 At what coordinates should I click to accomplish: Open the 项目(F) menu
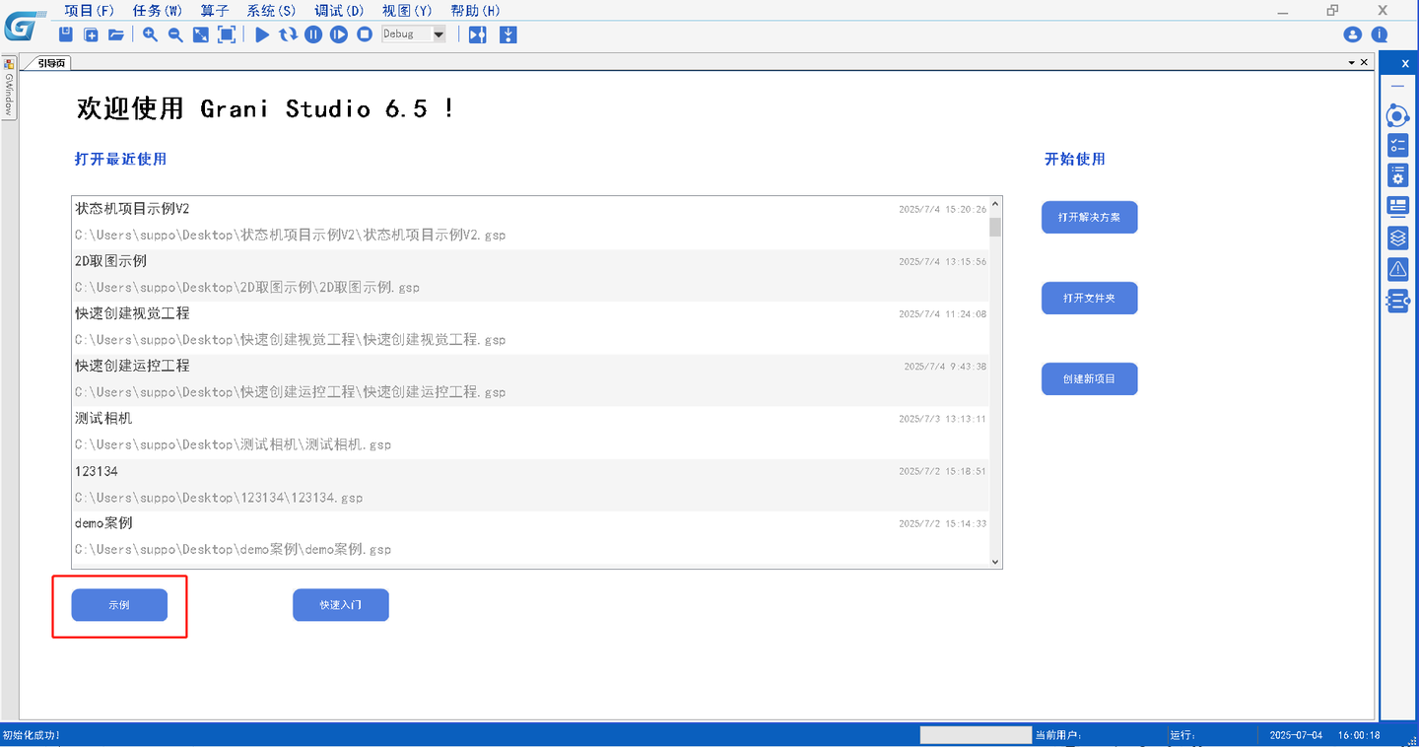pos(89,10)
